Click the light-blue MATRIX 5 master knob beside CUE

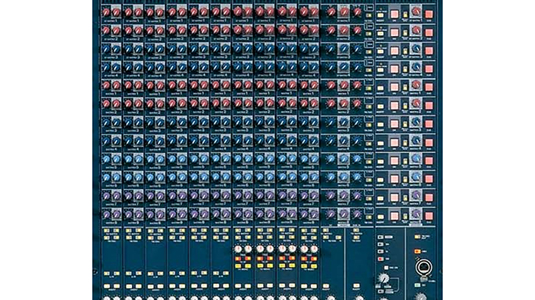pos(416,158)
